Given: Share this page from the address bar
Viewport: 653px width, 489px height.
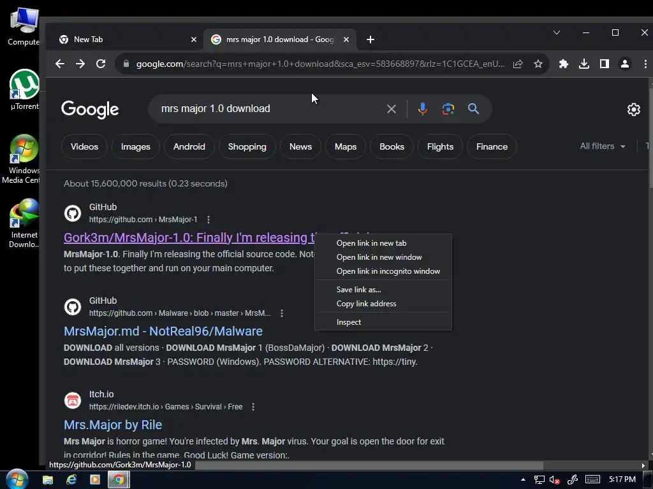Looking at the screenshot, I should pyautogui.click(x=518, y=64).
